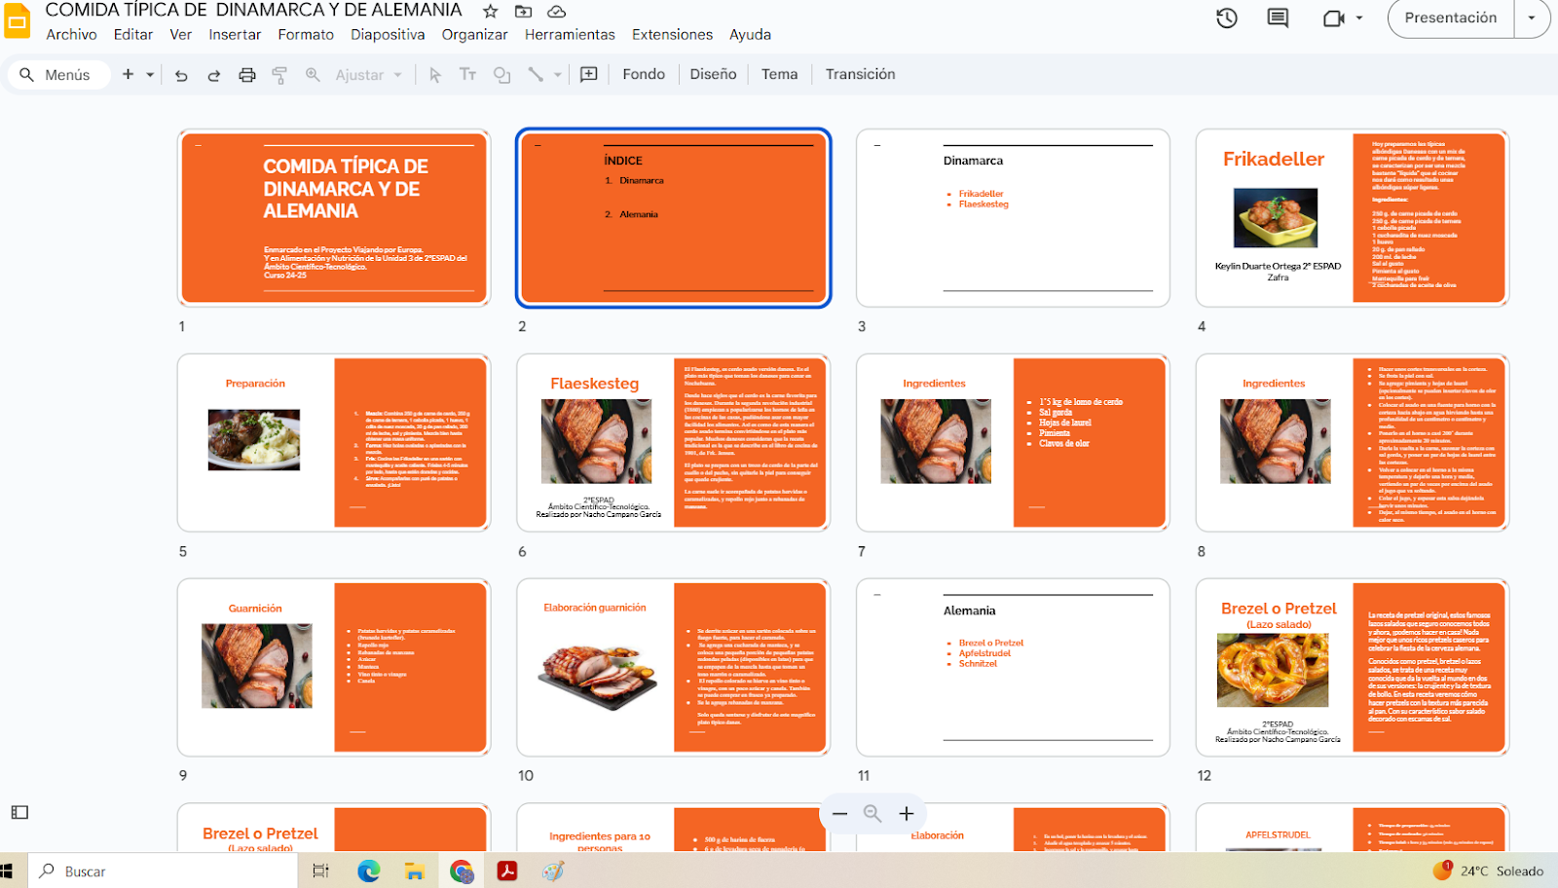Image resolution: width=1558 pixels, height=888 pixels.
Task: Open the Formato menu
Action: click(x=306, y=34)
